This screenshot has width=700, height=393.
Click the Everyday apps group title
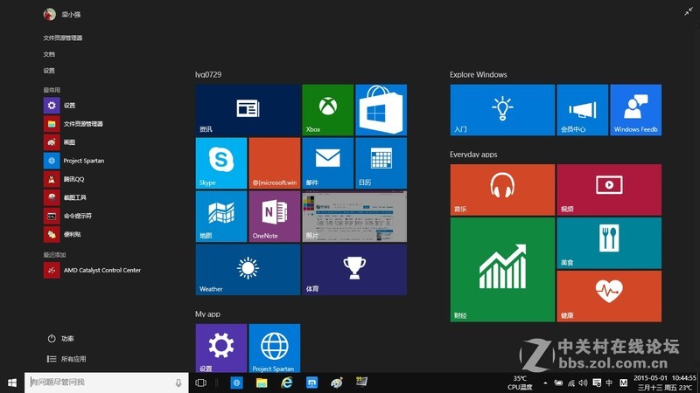coord(473,155)
